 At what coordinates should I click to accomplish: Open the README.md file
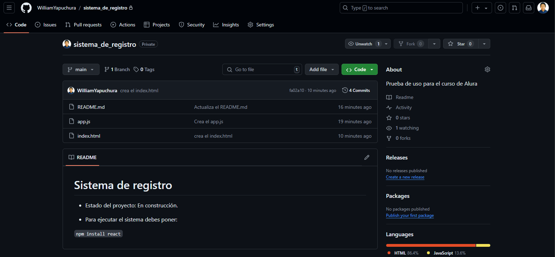[91, 107]
